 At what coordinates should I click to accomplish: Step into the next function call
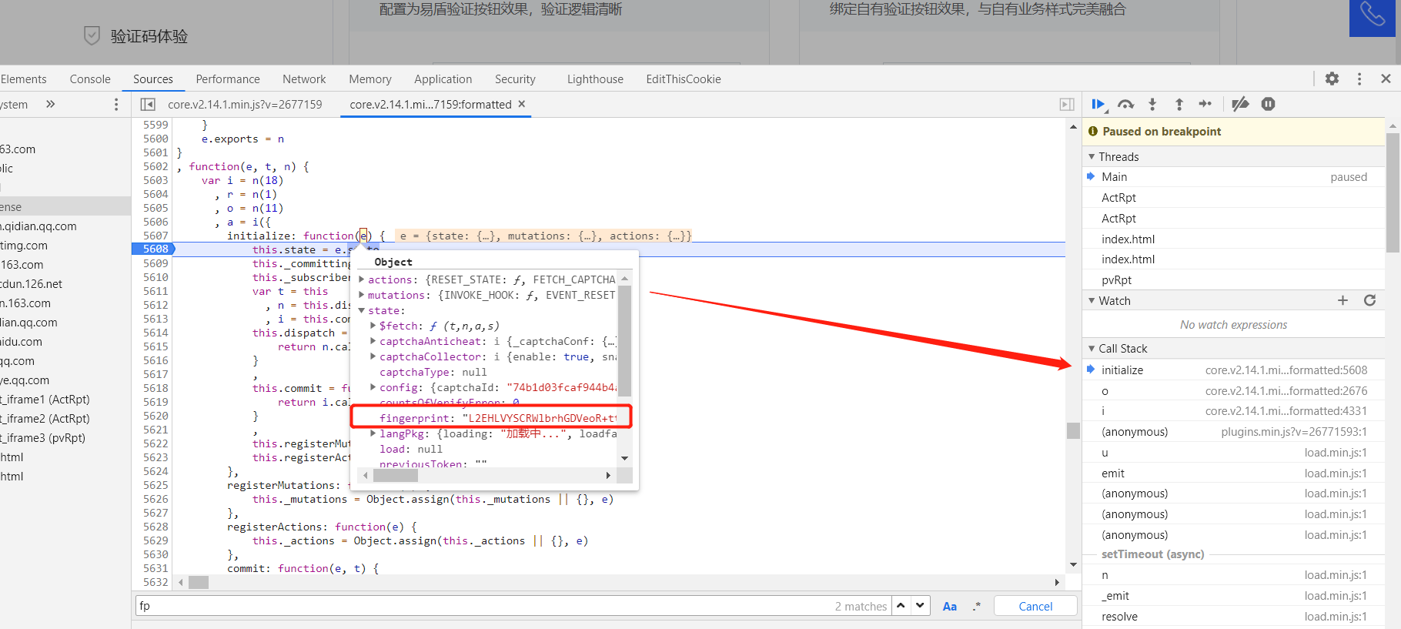click(1152, 105)
